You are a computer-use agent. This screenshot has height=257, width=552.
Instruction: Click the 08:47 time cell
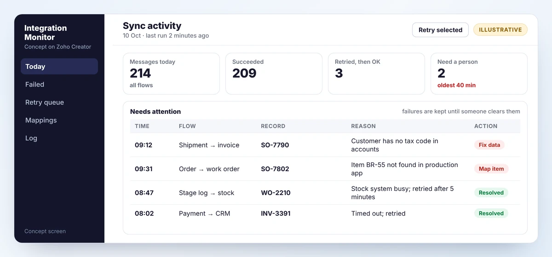144,193
